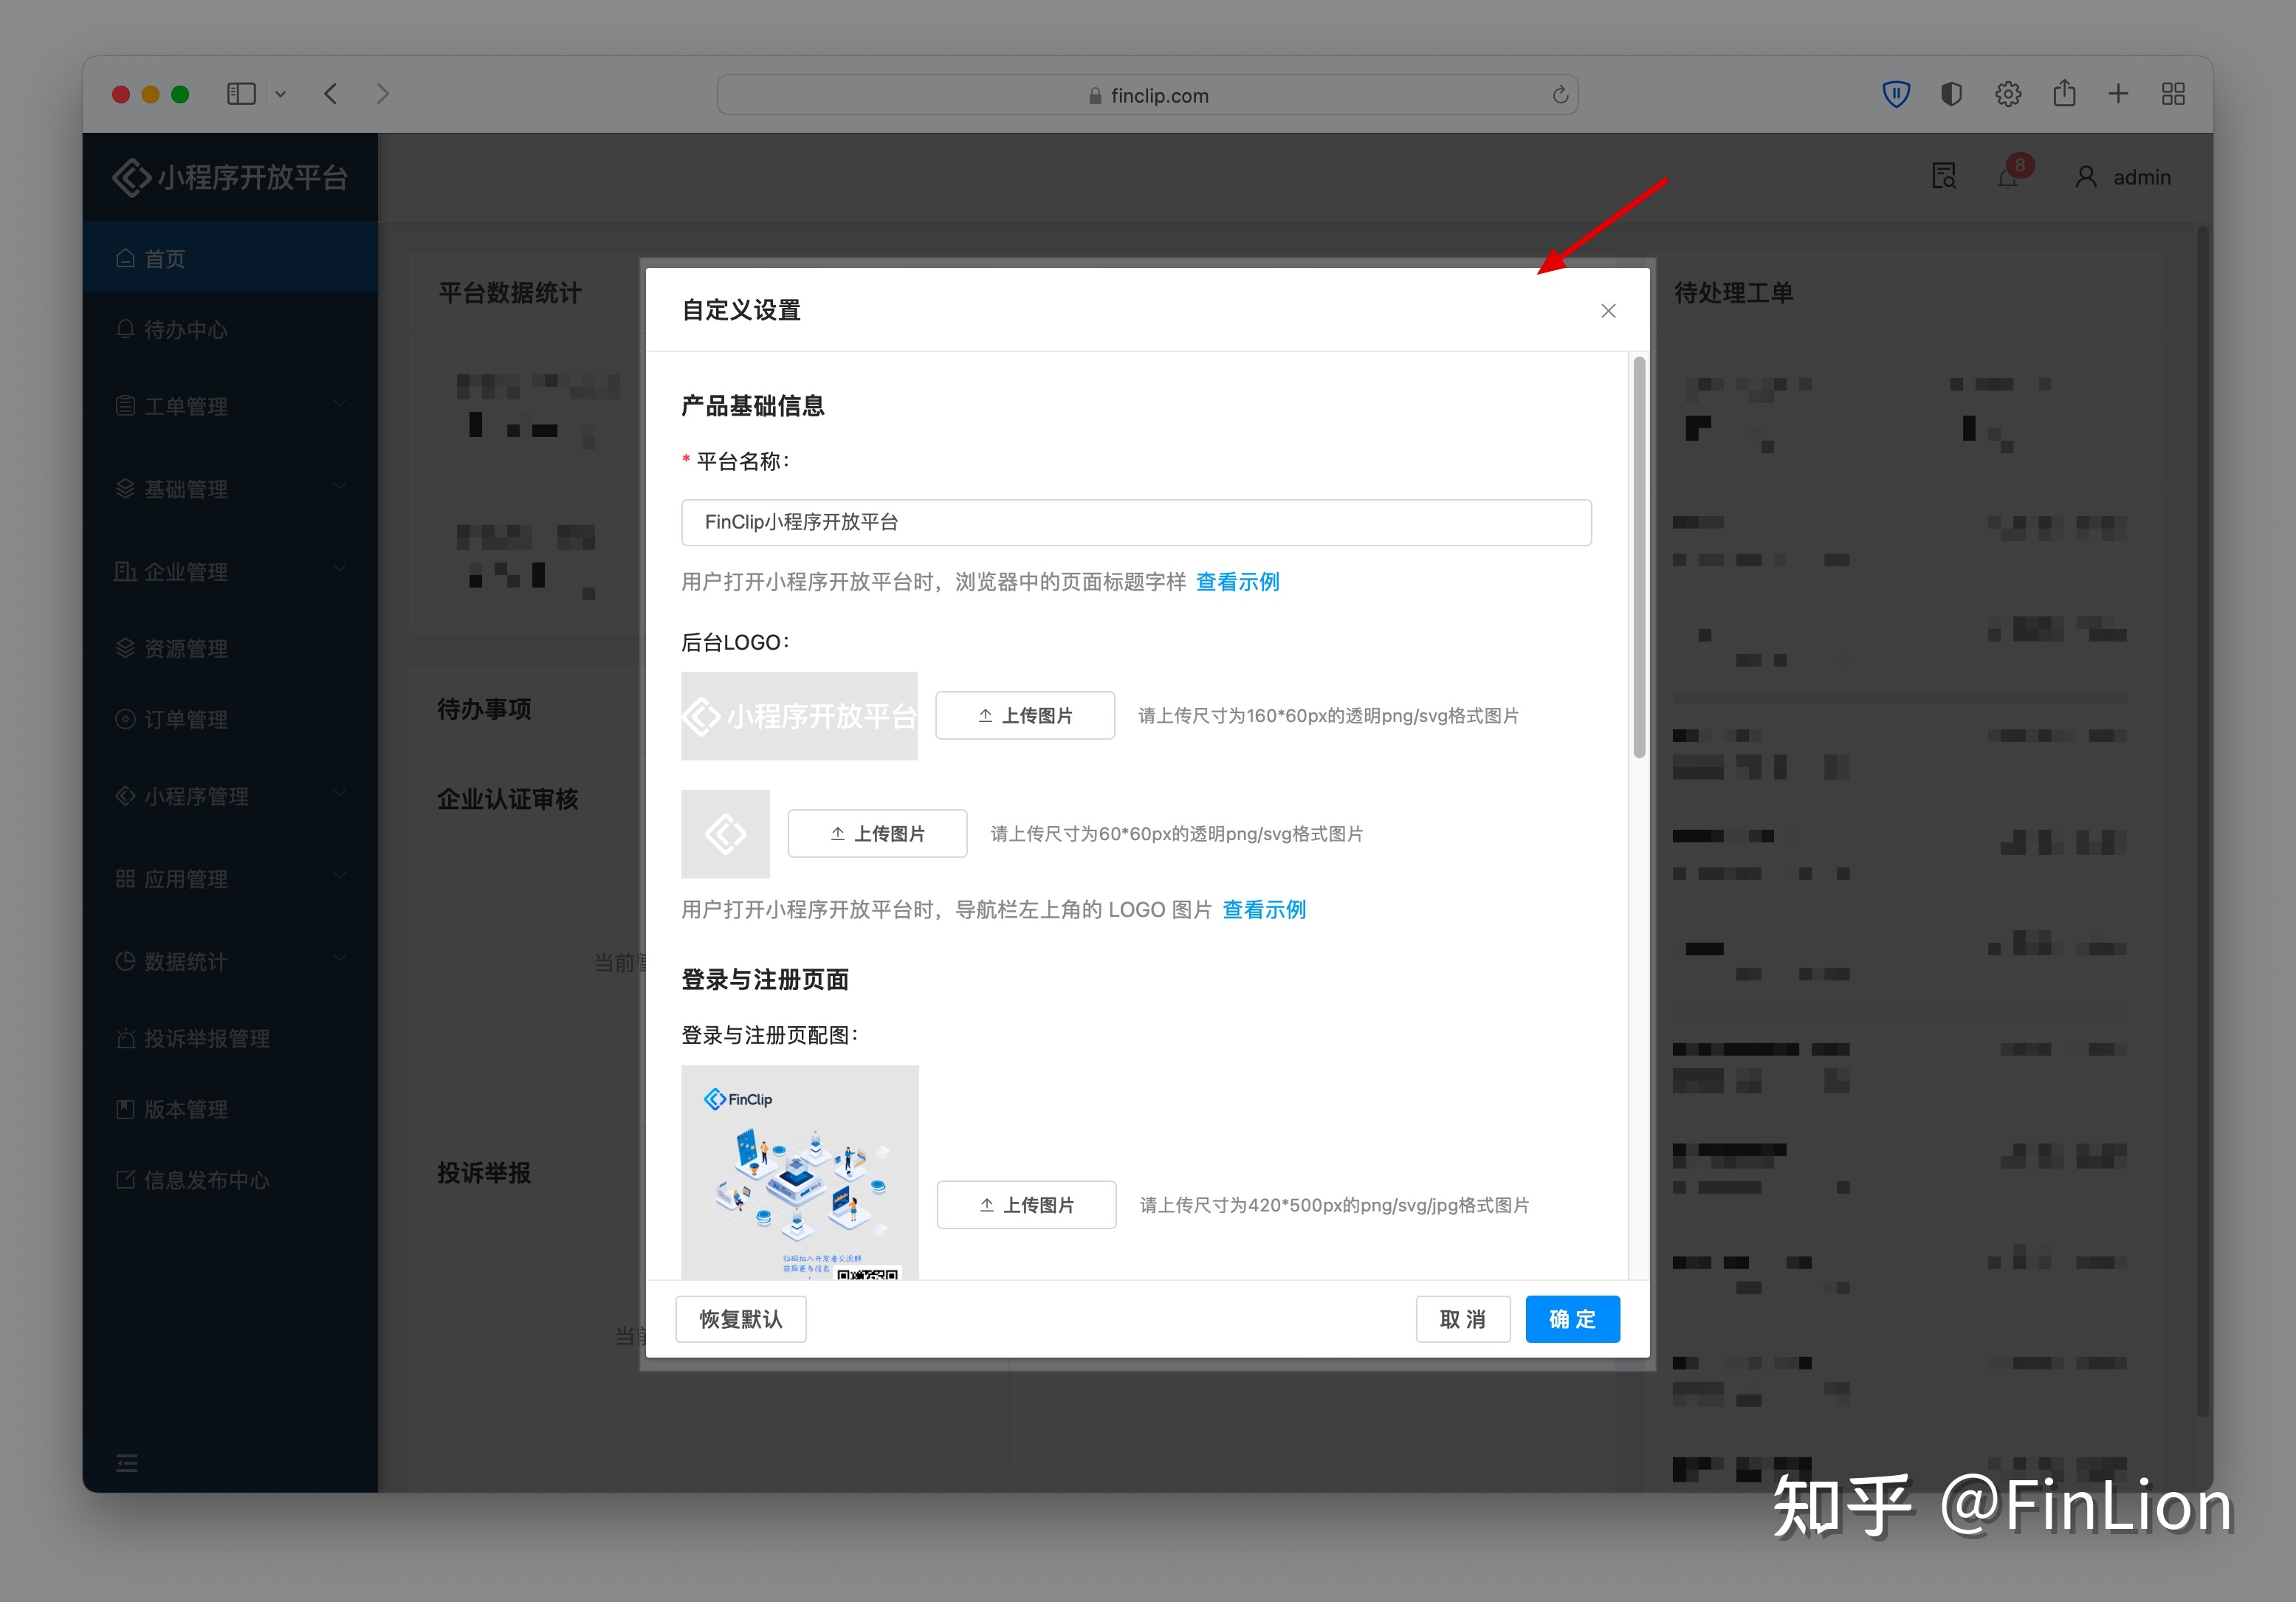Confirm settings with 确定 button
This screenshot has width=2296, height=1602.
tap(1572, 1319)
